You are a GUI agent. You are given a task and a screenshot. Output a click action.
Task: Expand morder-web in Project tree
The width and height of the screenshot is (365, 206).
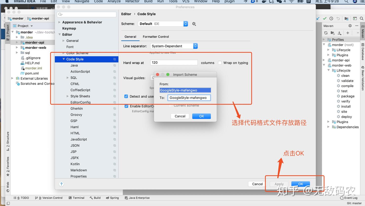pyautogui.click(x=17, y=48)
